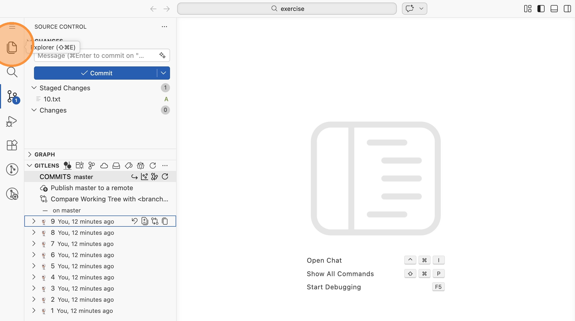This screenshot has width=575, height=321.
Task: Click Publish master to a remote
Action: pyautogui.click(x=92, y=188)
